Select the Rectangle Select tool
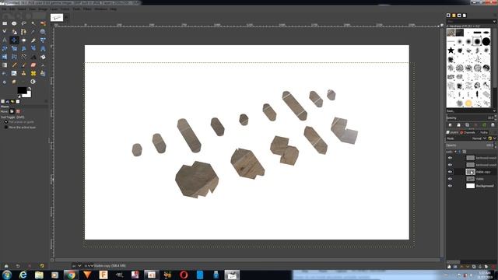This screenshot has width=498, height=280. pyautogui.click(x=5, y=23)
